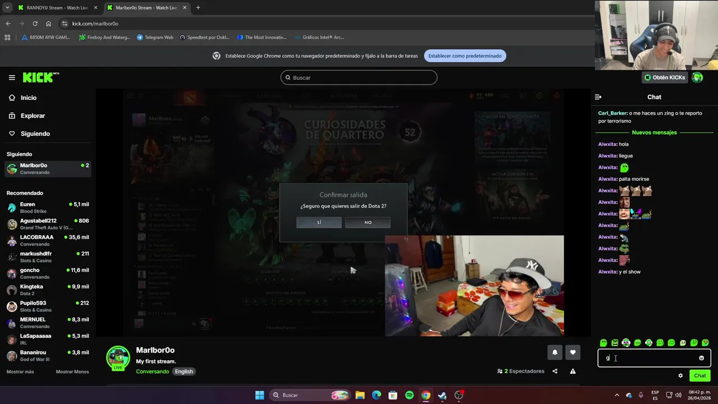
Task: Open the emoji picker in chat input
Action: pyautogui.click(x=701, y=358)
